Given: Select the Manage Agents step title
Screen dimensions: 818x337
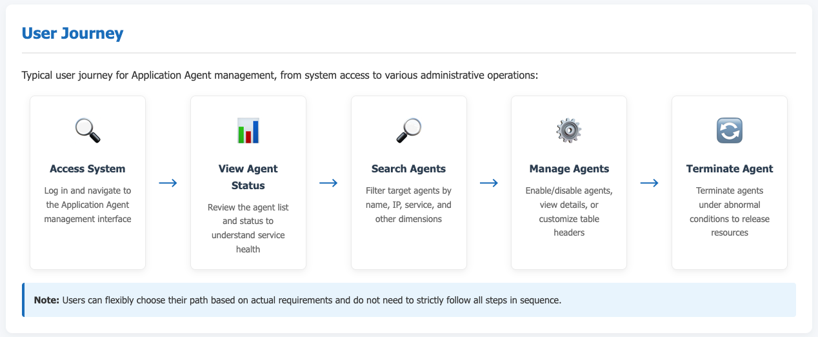Looking at the screenshot, I should 569,169.
